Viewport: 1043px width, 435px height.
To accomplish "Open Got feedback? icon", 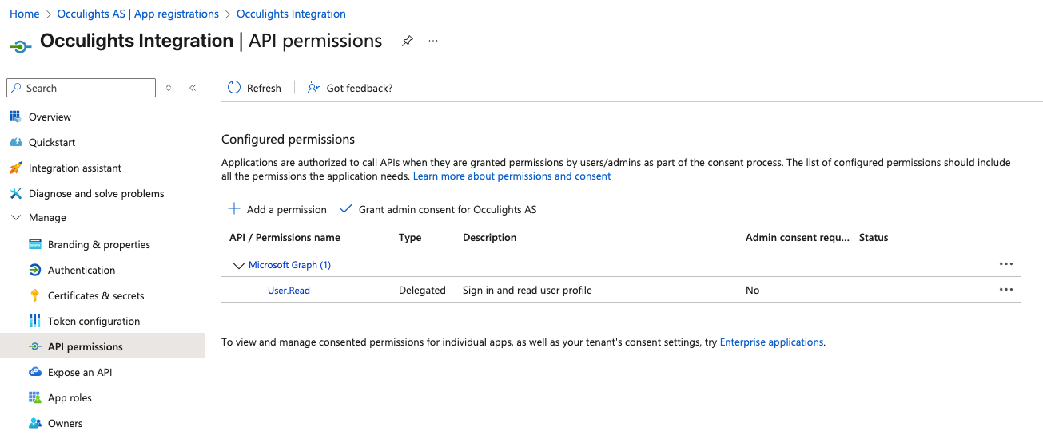I will [x=314, y=88].
